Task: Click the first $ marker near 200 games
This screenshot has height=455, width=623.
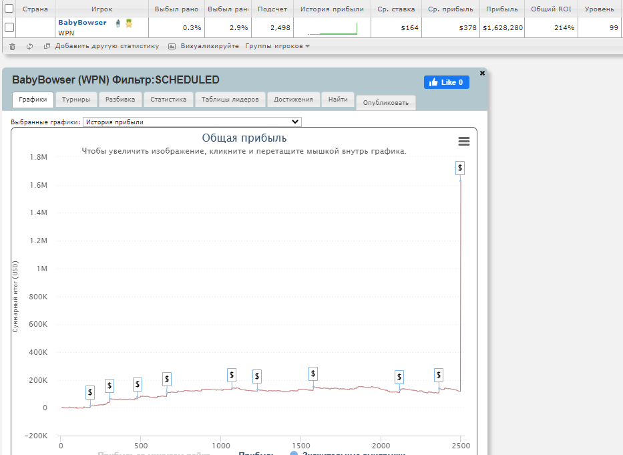Action: (90, 392)
